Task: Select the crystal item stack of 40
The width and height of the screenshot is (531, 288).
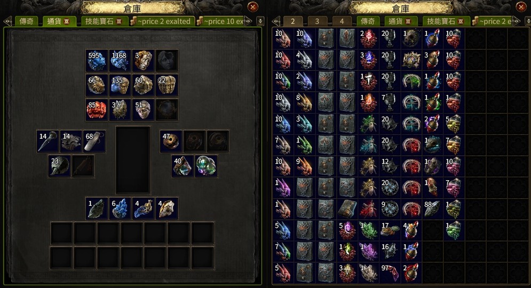Action: (183, 166)
